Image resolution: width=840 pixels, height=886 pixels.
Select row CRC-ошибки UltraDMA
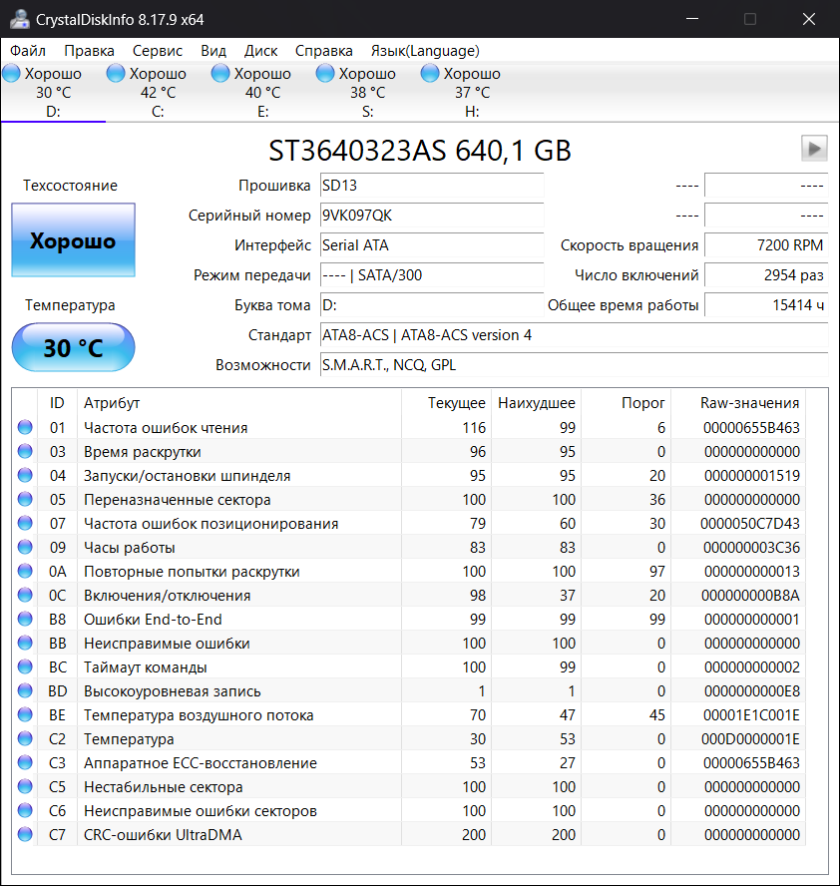click(409, 834)
